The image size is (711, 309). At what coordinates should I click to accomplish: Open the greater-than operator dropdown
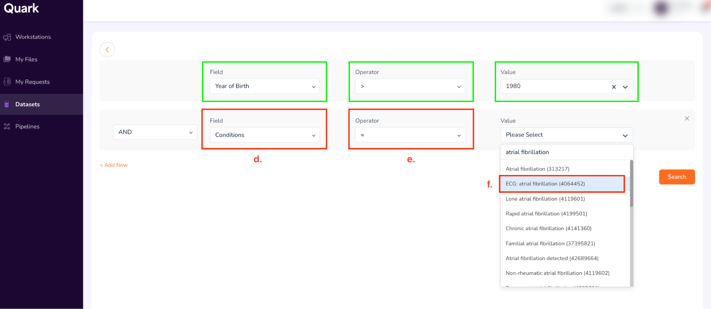point(410,86)
